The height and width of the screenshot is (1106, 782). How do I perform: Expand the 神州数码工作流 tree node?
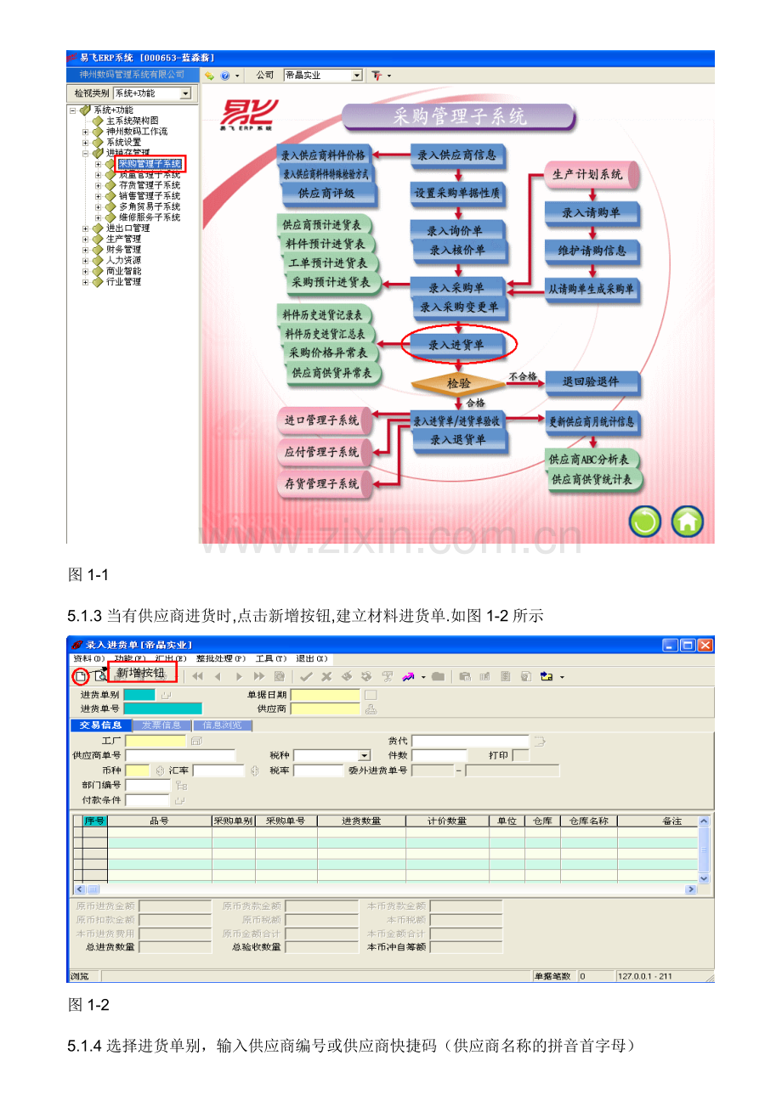click(86, 132)
